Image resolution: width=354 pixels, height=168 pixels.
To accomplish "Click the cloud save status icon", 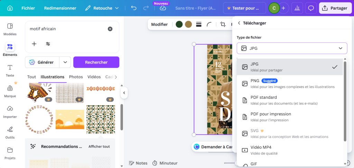I will click(x=163, y=8).
